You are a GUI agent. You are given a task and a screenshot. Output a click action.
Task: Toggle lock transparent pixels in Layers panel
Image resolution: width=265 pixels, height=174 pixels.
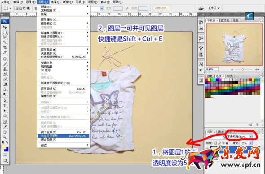[x=215, y=143]
